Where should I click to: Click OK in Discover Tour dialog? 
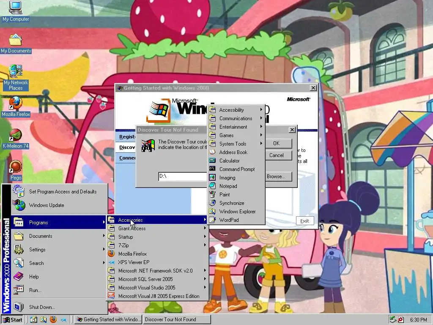coord(278,143)
